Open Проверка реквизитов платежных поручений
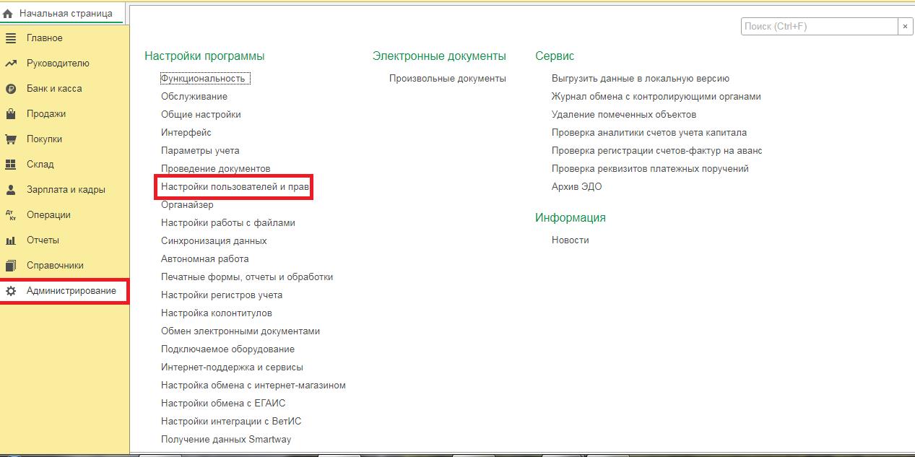The width and height of the screenshot is (915, 457). [x=650, y=169]
